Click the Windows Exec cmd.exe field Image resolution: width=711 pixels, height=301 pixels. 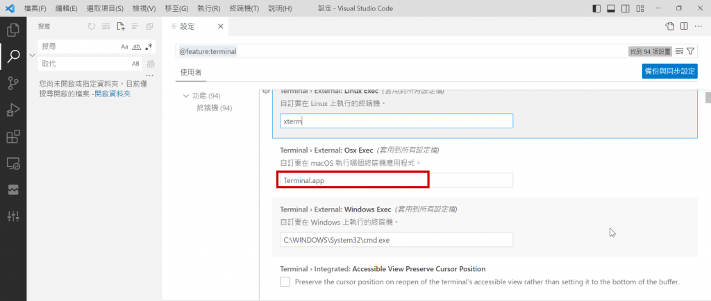pyautogui.click(x=396, y=240)
